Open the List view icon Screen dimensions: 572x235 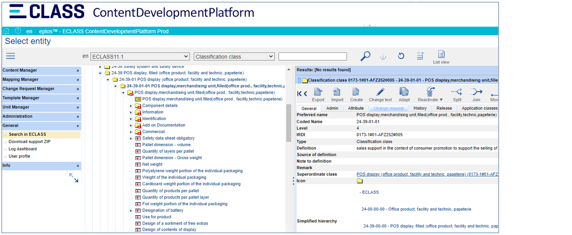tap(441, 54)
